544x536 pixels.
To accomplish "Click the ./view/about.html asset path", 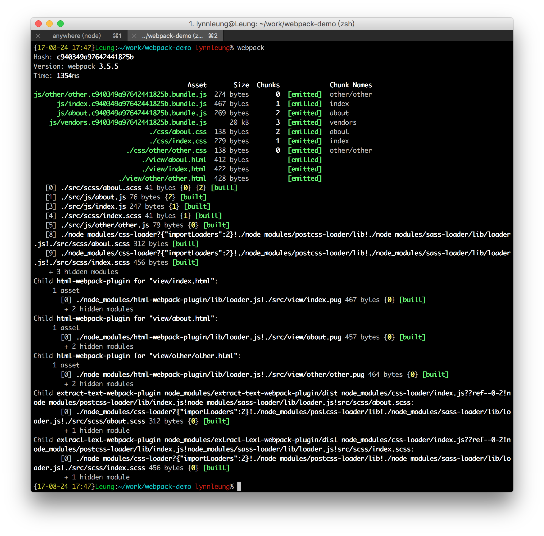I will [174, 160].
